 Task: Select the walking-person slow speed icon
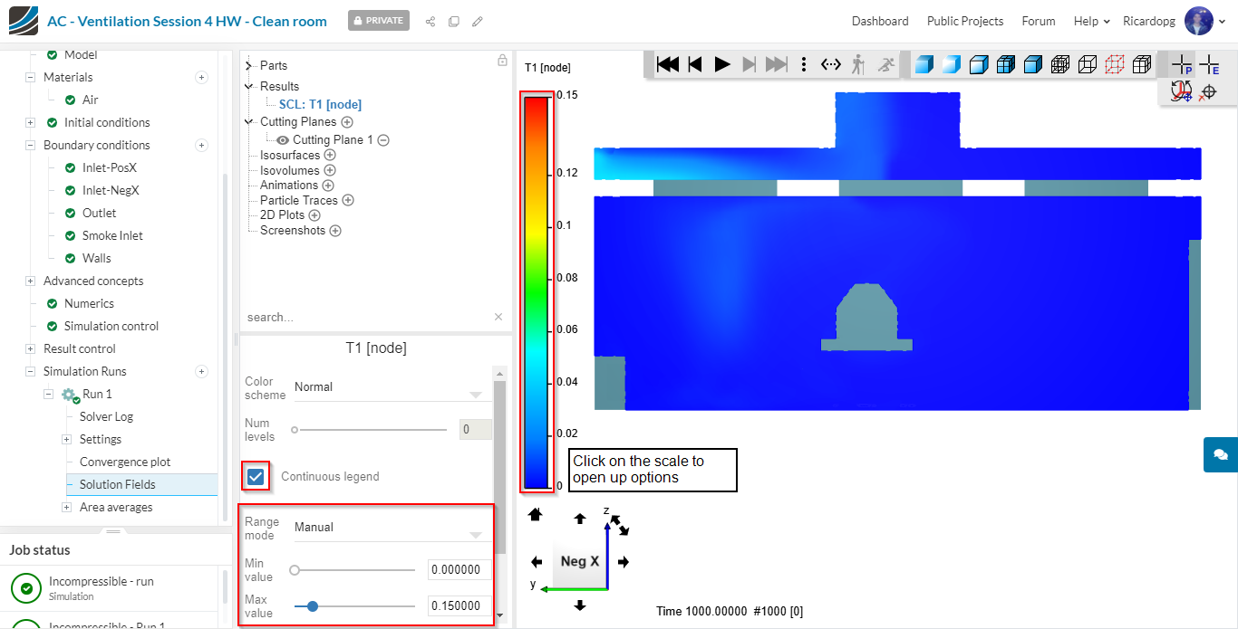coord(858,64)
